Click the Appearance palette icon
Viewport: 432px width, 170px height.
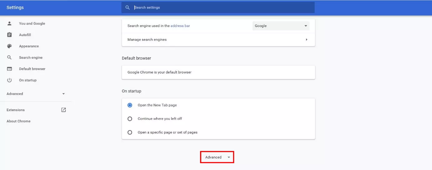pyautogui.click(x=9, y=46)
